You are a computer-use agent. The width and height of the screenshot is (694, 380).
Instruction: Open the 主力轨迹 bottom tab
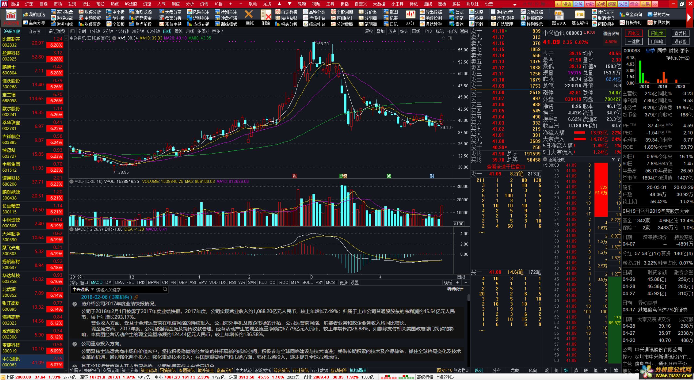(x=244, y=370)
